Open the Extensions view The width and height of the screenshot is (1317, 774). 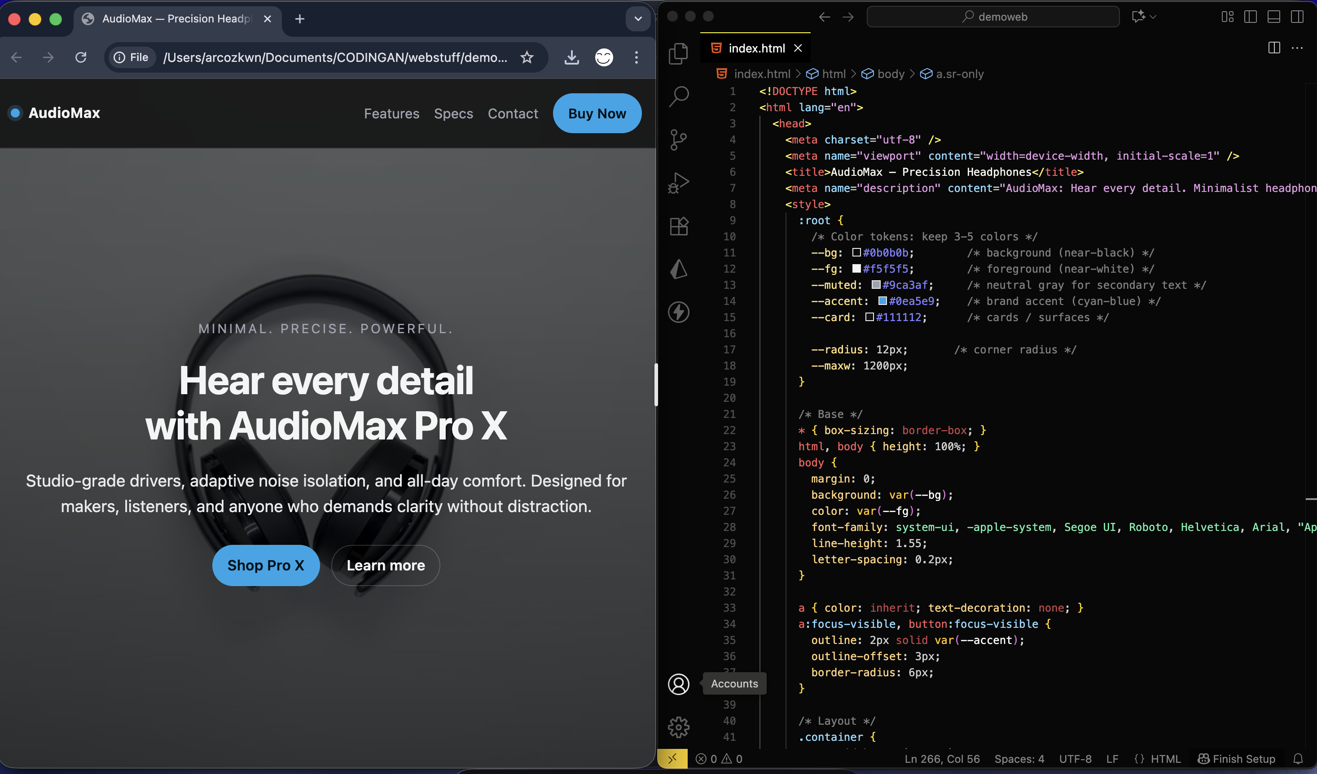pos(678,226)
